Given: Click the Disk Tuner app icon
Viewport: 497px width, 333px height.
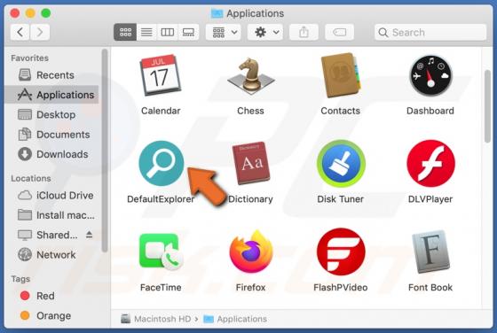Looking at the screenshot, I should tap(341, 164).
